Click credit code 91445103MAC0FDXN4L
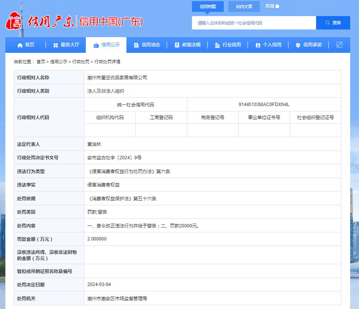 tap(264, 105)
